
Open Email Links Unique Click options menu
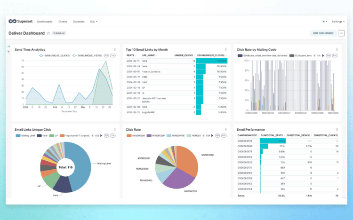(x=115, y=130)
